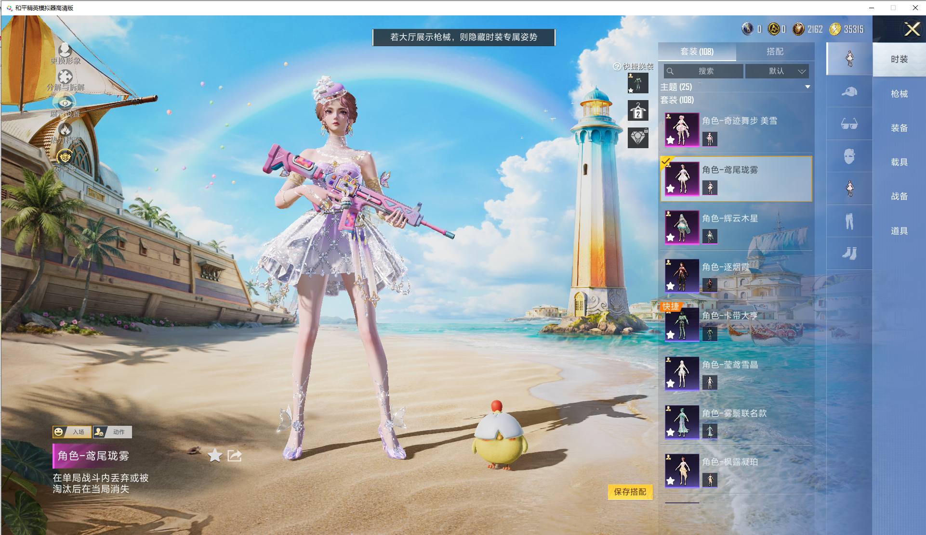Image resolution: width=926 pixels, height=535 pixels.
Task: Click the 搜索 search field
Action: point(703,71)
